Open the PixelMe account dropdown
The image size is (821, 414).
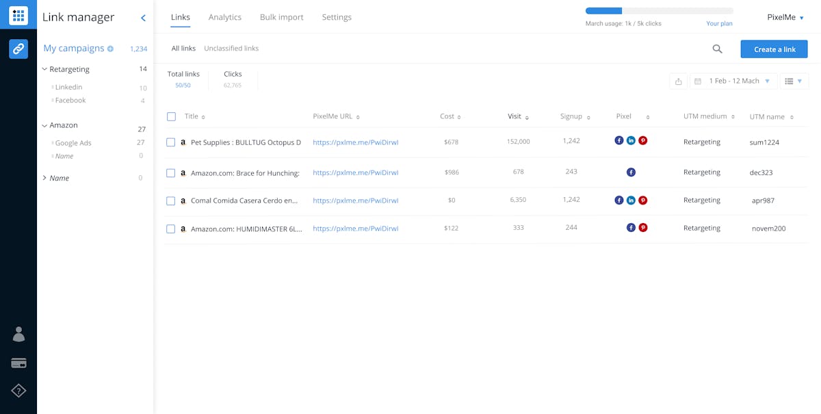[785, 17]
